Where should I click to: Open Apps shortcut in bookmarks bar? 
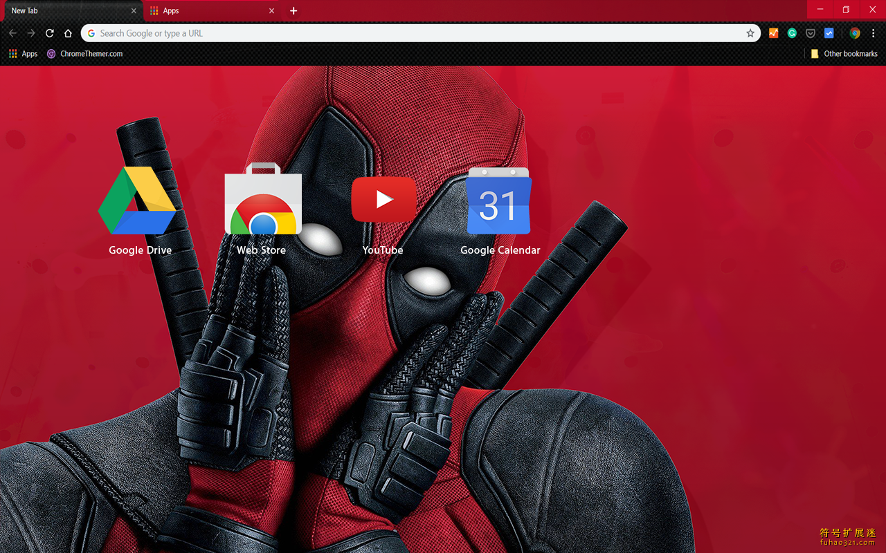[23, 54]
